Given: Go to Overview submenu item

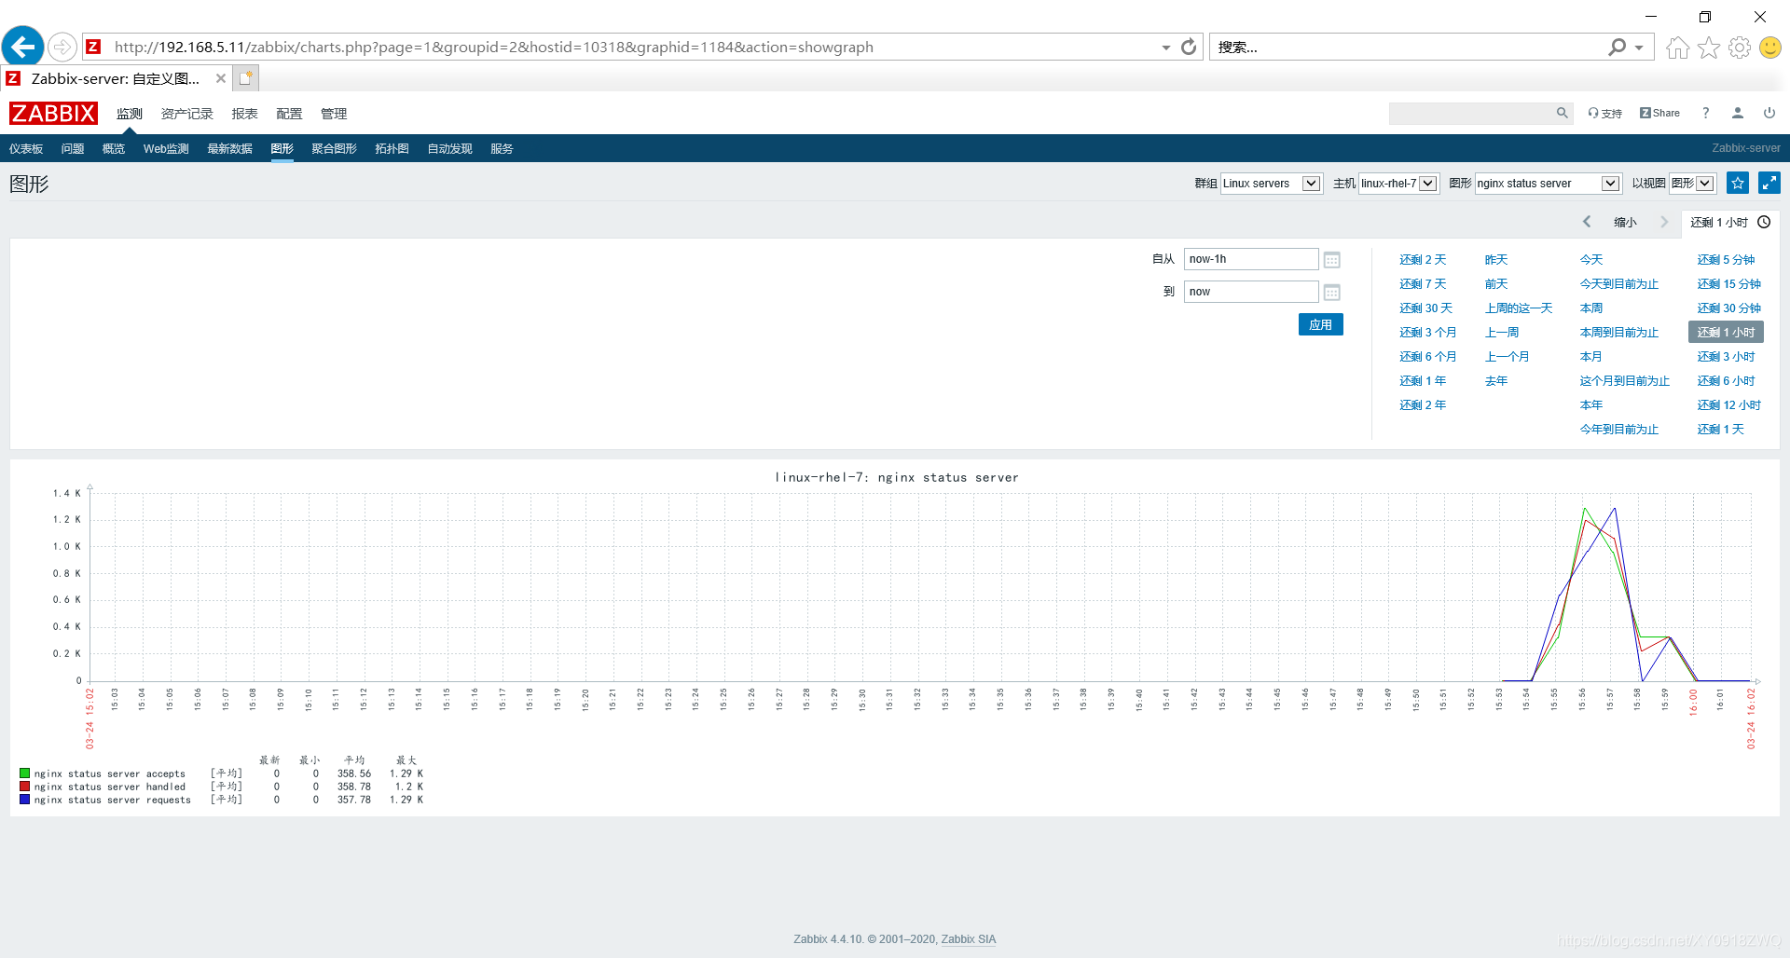Looking at the screenshot, I should coord(114,149).
